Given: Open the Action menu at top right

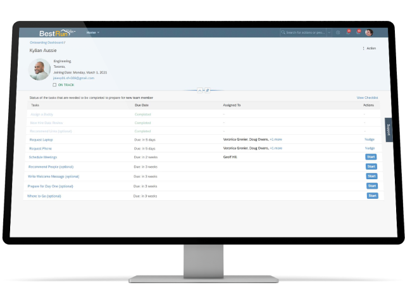Looking at the screenshot, I should point(369,48).
